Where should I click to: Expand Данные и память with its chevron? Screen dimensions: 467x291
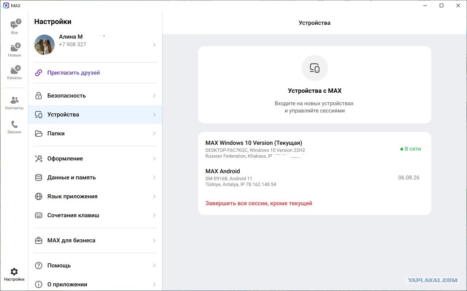click(154, 178)
